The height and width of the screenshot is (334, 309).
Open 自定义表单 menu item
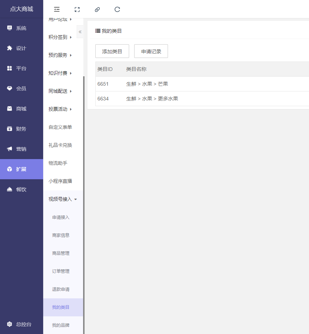60,127
